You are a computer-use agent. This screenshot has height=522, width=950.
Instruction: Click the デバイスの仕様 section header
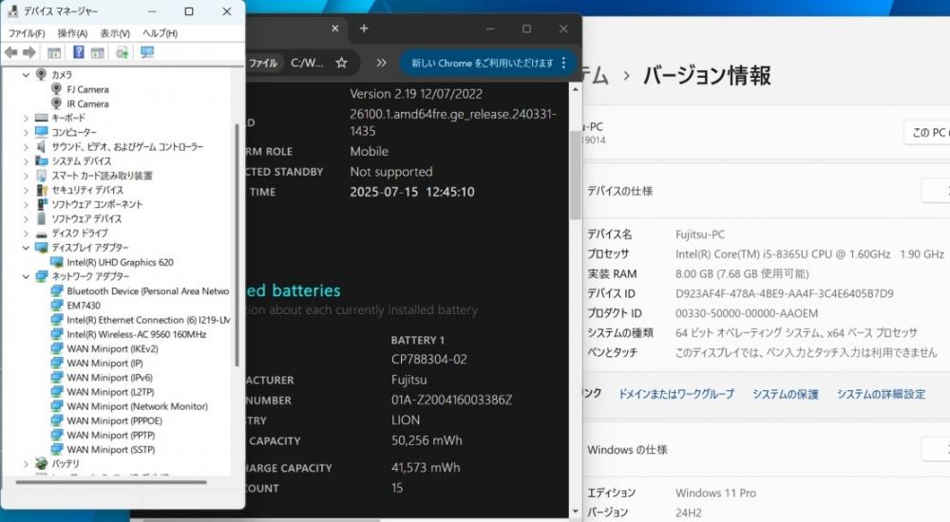point(619,192)
